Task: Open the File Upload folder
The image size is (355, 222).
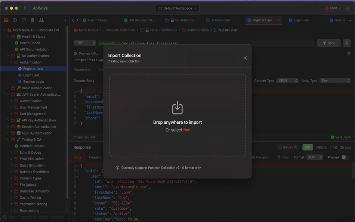Action: (x=28, y=185)
